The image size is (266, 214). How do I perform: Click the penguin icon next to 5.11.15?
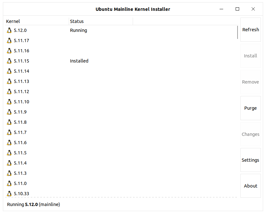(x=9, y=61)
